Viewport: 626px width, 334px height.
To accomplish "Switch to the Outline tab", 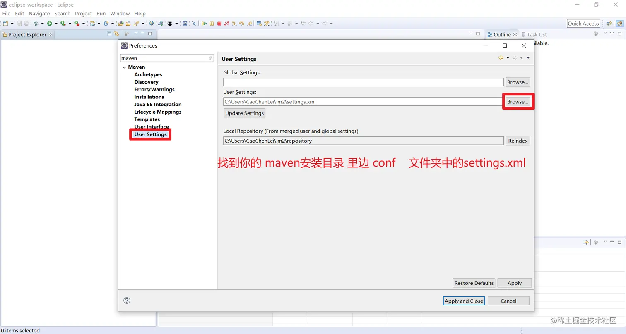I will pos(502,35).
